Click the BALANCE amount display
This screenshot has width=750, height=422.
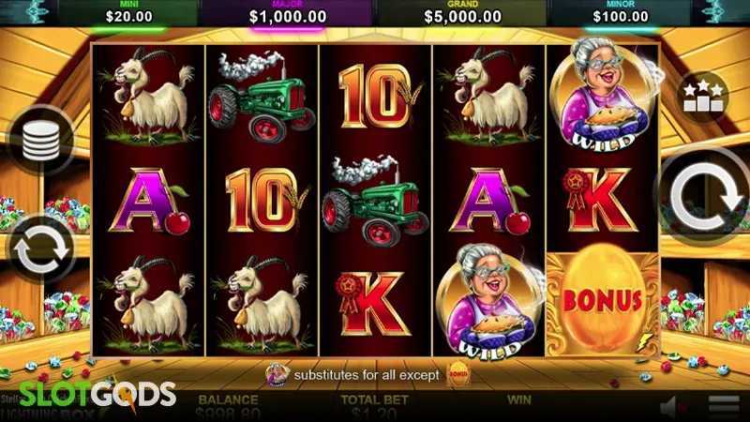click(228, 408)
